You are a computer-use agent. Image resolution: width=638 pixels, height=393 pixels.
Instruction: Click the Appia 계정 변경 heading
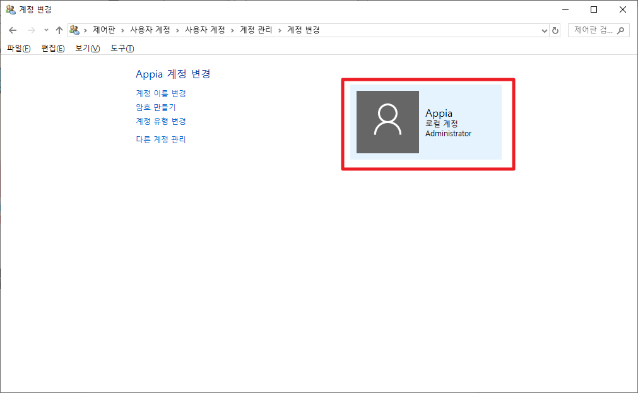pos(173,74)
